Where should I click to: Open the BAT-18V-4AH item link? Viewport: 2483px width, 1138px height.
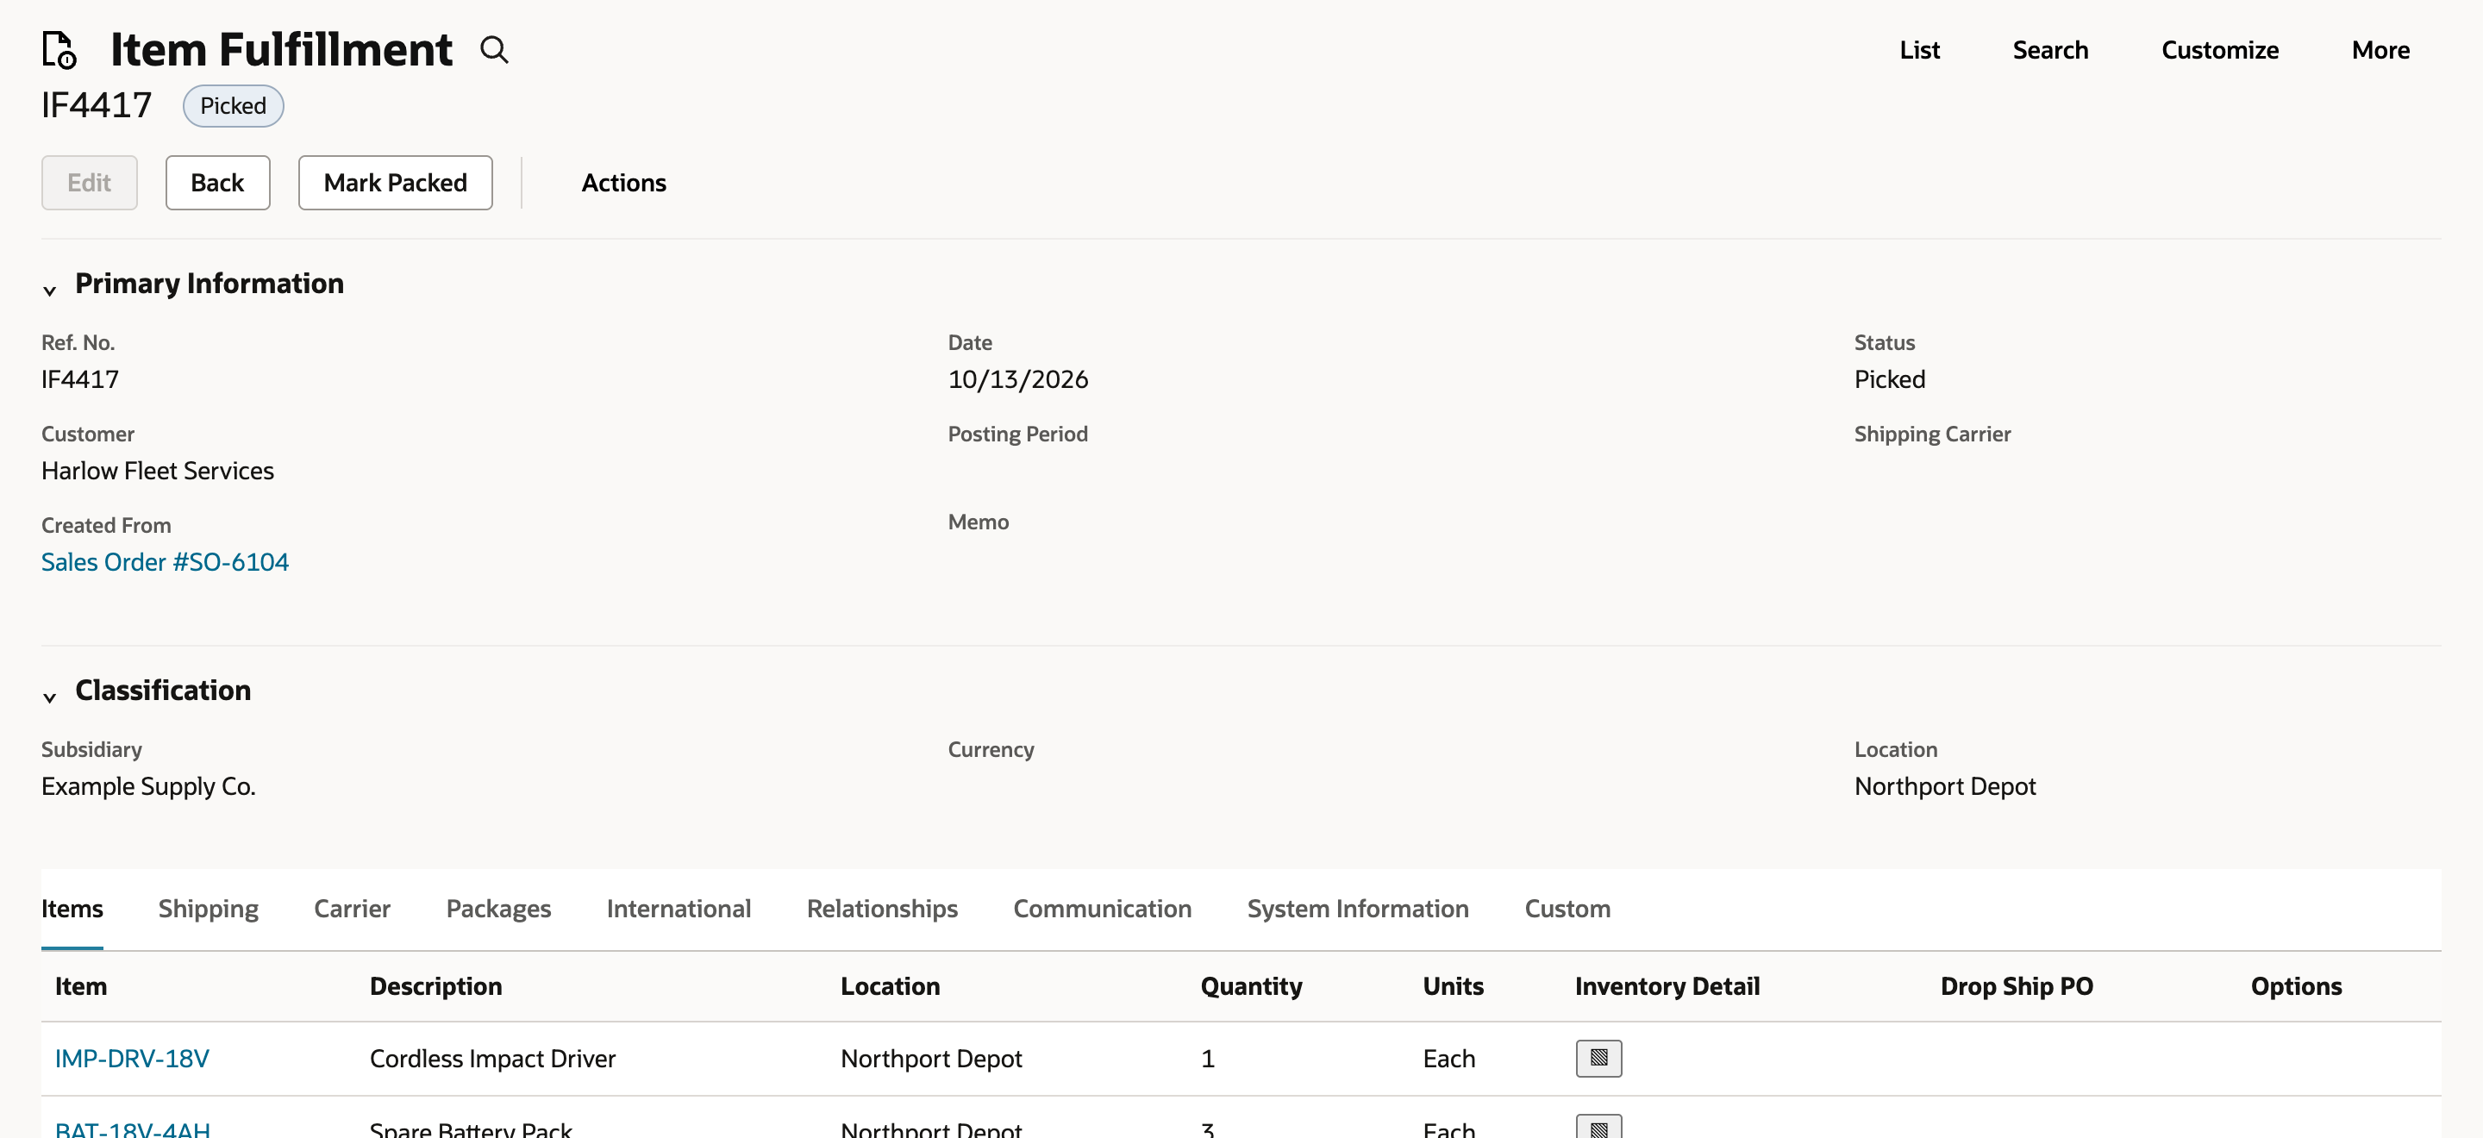point(132,1129)
